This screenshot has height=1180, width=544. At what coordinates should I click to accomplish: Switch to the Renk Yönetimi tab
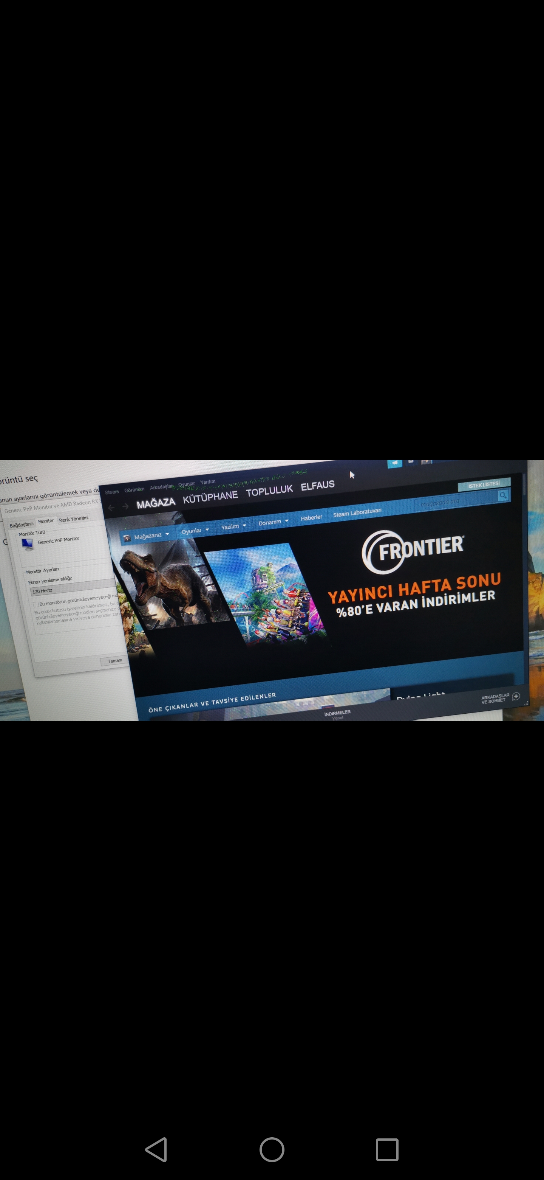(74, 519)
